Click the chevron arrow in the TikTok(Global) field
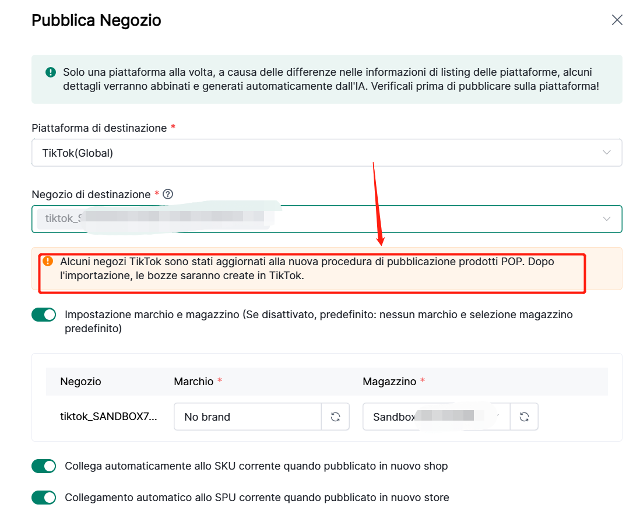This screenshot has width=633, height=529. 607,153
